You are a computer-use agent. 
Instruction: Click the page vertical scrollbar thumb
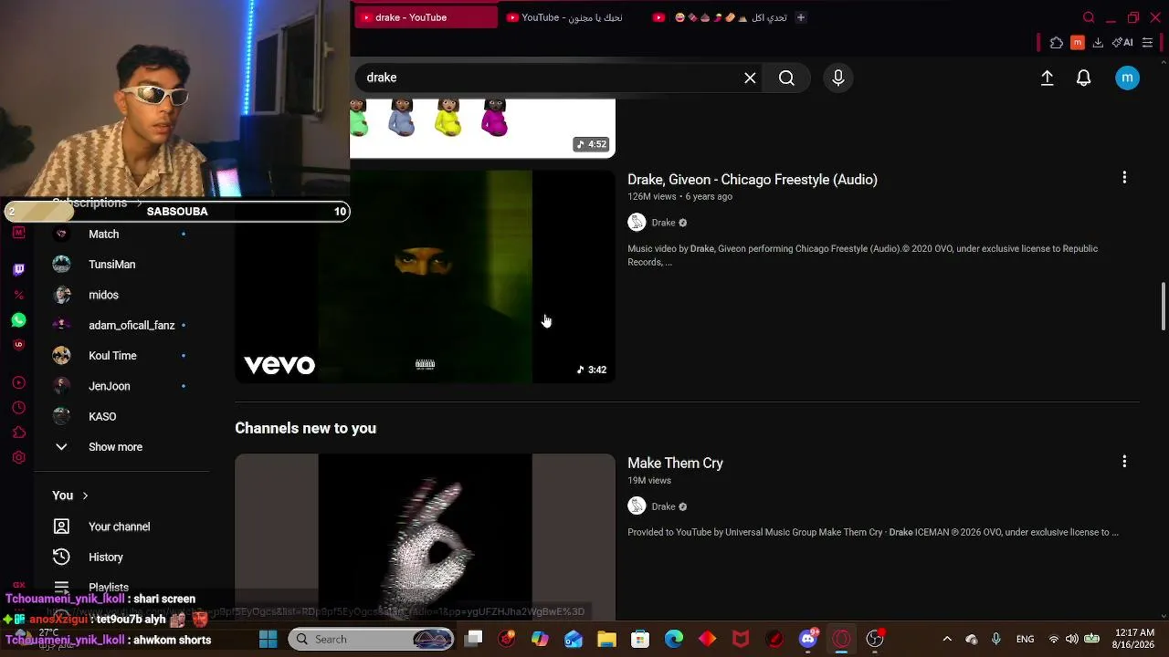1164,307
